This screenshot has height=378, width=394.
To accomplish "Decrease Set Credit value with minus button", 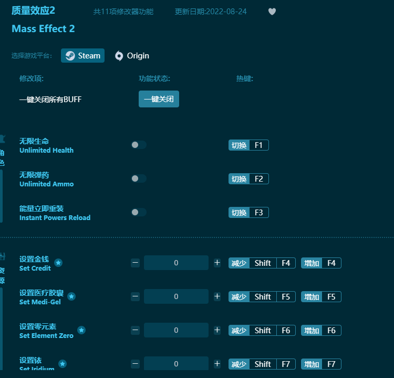I will [x=135, y=263].
